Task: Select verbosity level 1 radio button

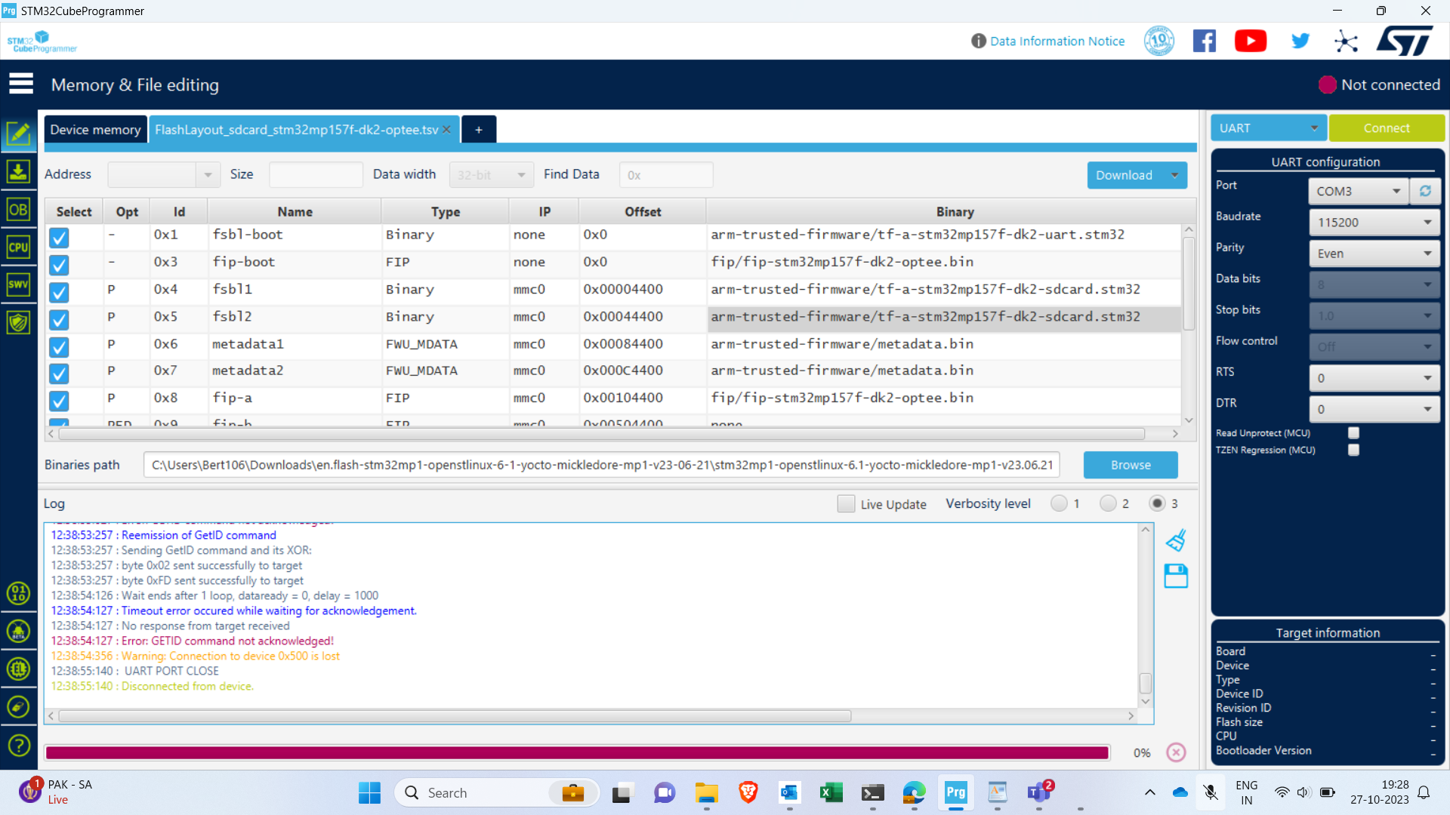Action: pyautogui.click(x=1059, y=503)
